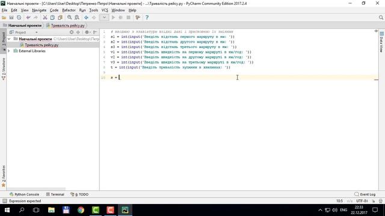Open the VCS menu
Viewport: 385px width, 216px height.
(x=105, y=10)
